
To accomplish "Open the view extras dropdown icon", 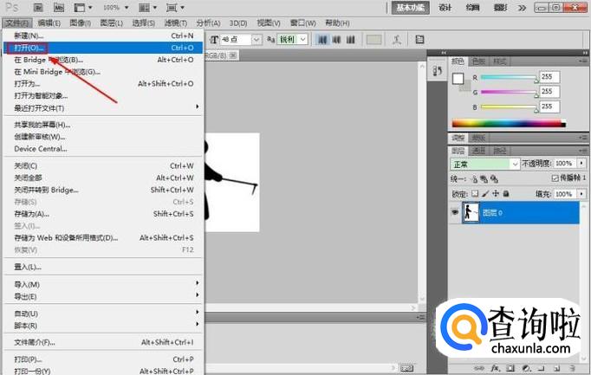I will [83, 8].
